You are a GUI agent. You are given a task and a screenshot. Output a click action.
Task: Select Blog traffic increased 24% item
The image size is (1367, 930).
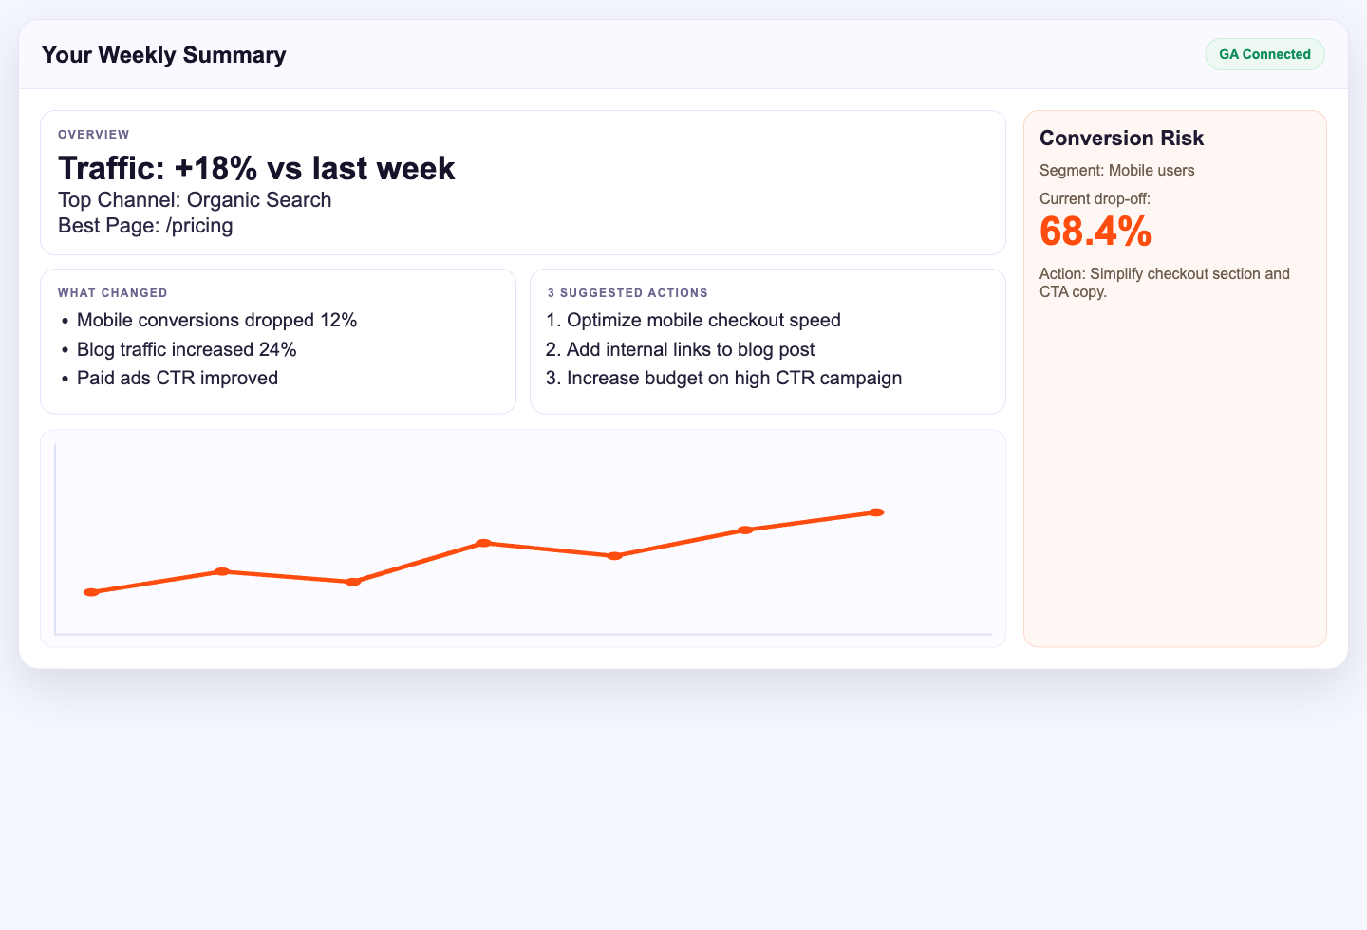[186, 349]
